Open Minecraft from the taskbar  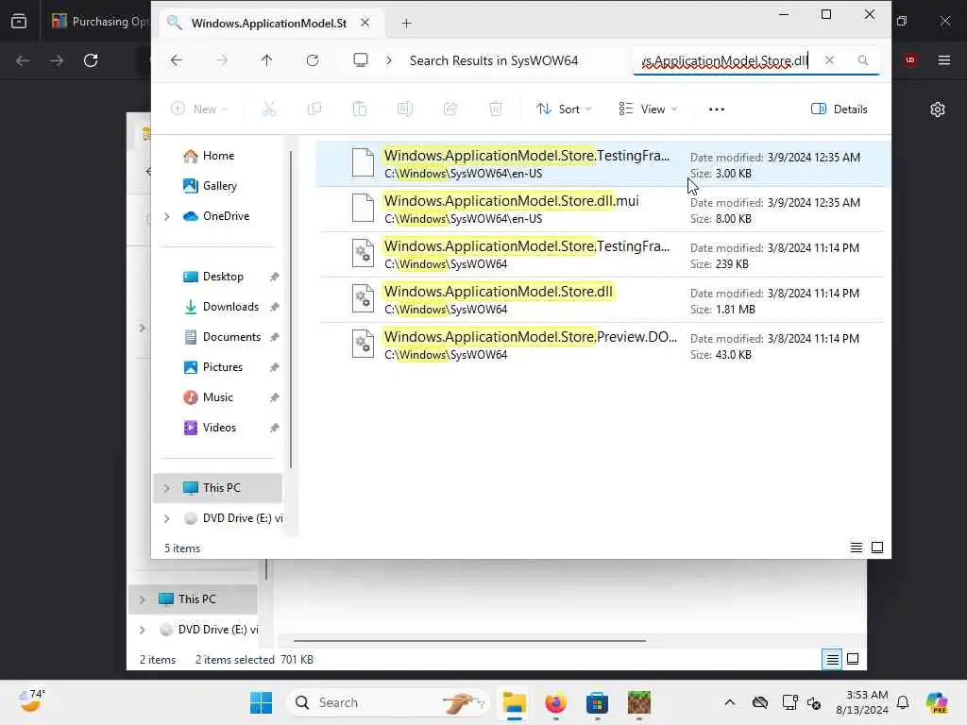(639, 702)
